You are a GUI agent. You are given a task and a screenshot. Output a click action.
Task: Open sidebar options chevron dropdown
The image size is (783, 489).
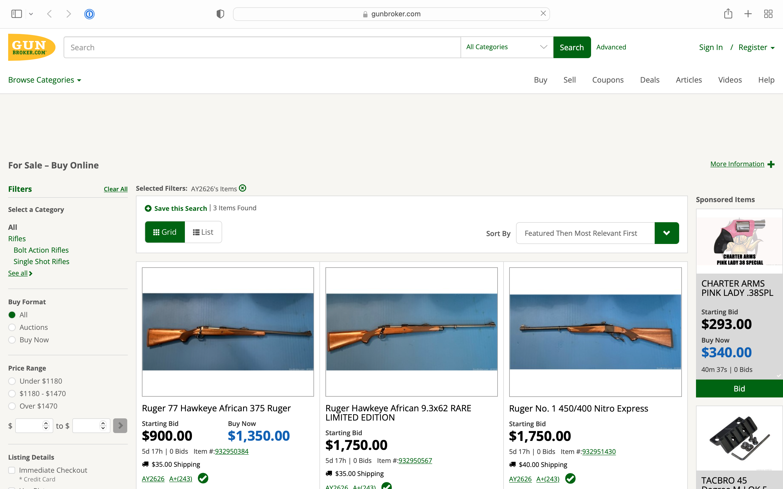coord(31,14)
